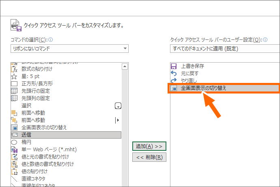280x187 pixels.
Task: Click the 前面へ移動 icon with submenu arrow
Action: click(x=14, y=120)
